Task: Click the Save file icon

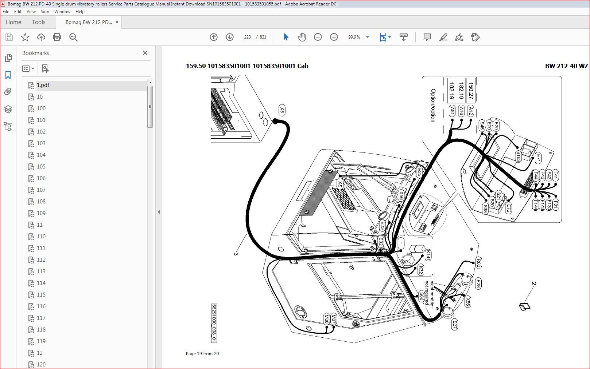Action: pyautogui.click(x=9, y=37)
